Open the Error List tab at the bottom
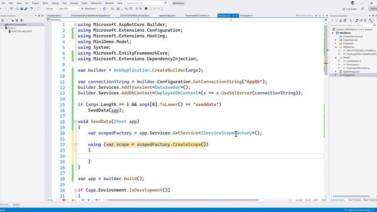Image resolution: width=377 pixels, height=212 pixels. point(5,204)
